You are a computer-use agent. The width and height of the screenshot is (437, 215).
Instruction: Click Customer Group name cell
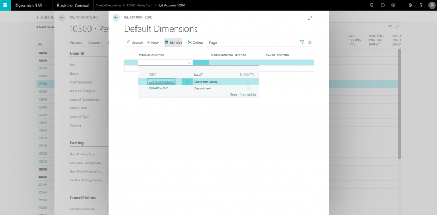coord(205,82)
